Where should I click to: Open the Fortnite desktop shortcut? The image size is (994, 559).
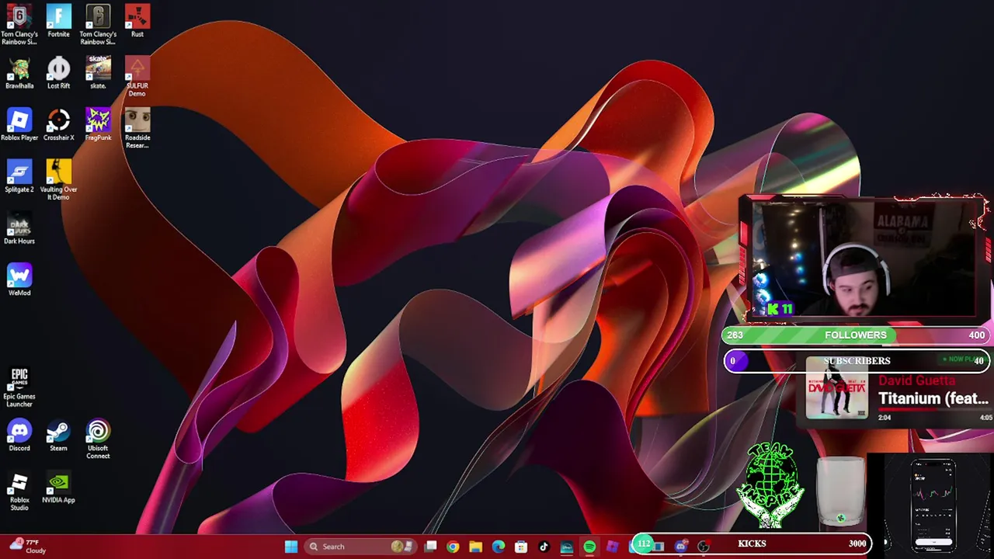[58, 21]
